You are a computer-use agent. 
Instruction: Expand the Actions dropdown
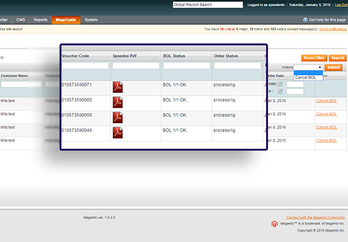pyautogui.click(x=308, y=67)
